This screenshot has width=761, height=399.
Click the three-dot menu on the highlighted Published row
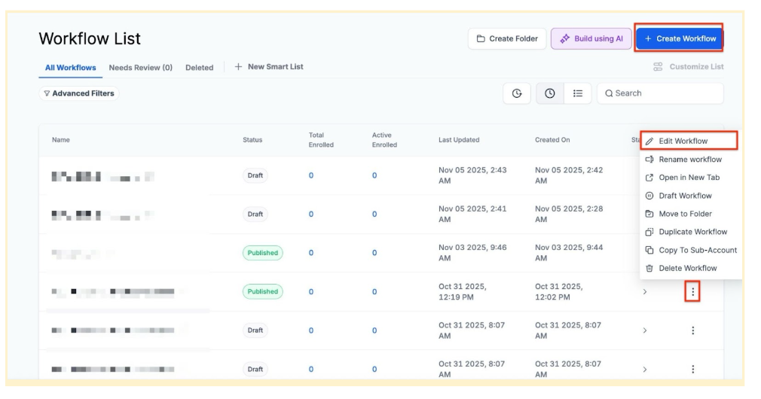692,291
